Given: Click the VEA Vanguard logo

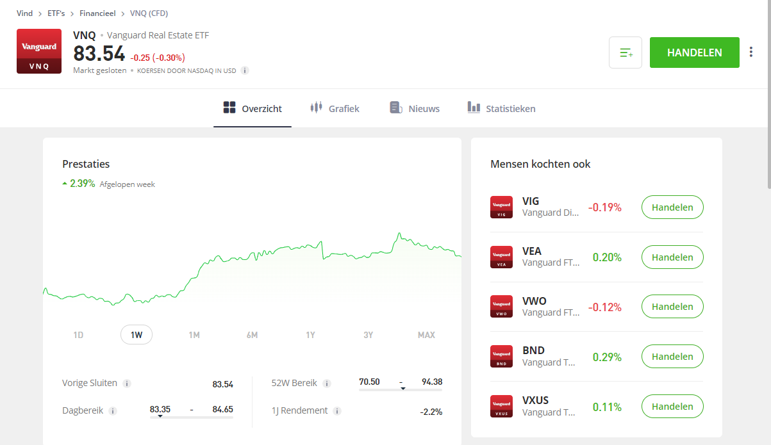Looking at the screenshot, I should [x=501, y=257].
